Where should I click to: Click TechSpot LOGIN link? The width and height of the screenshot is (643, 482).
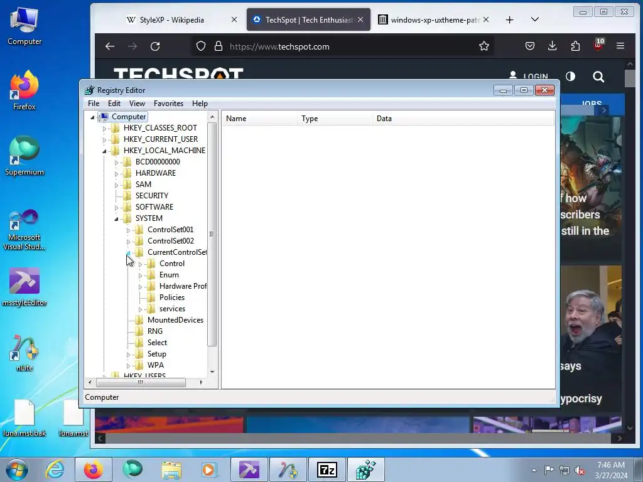(x=528, y=76)
